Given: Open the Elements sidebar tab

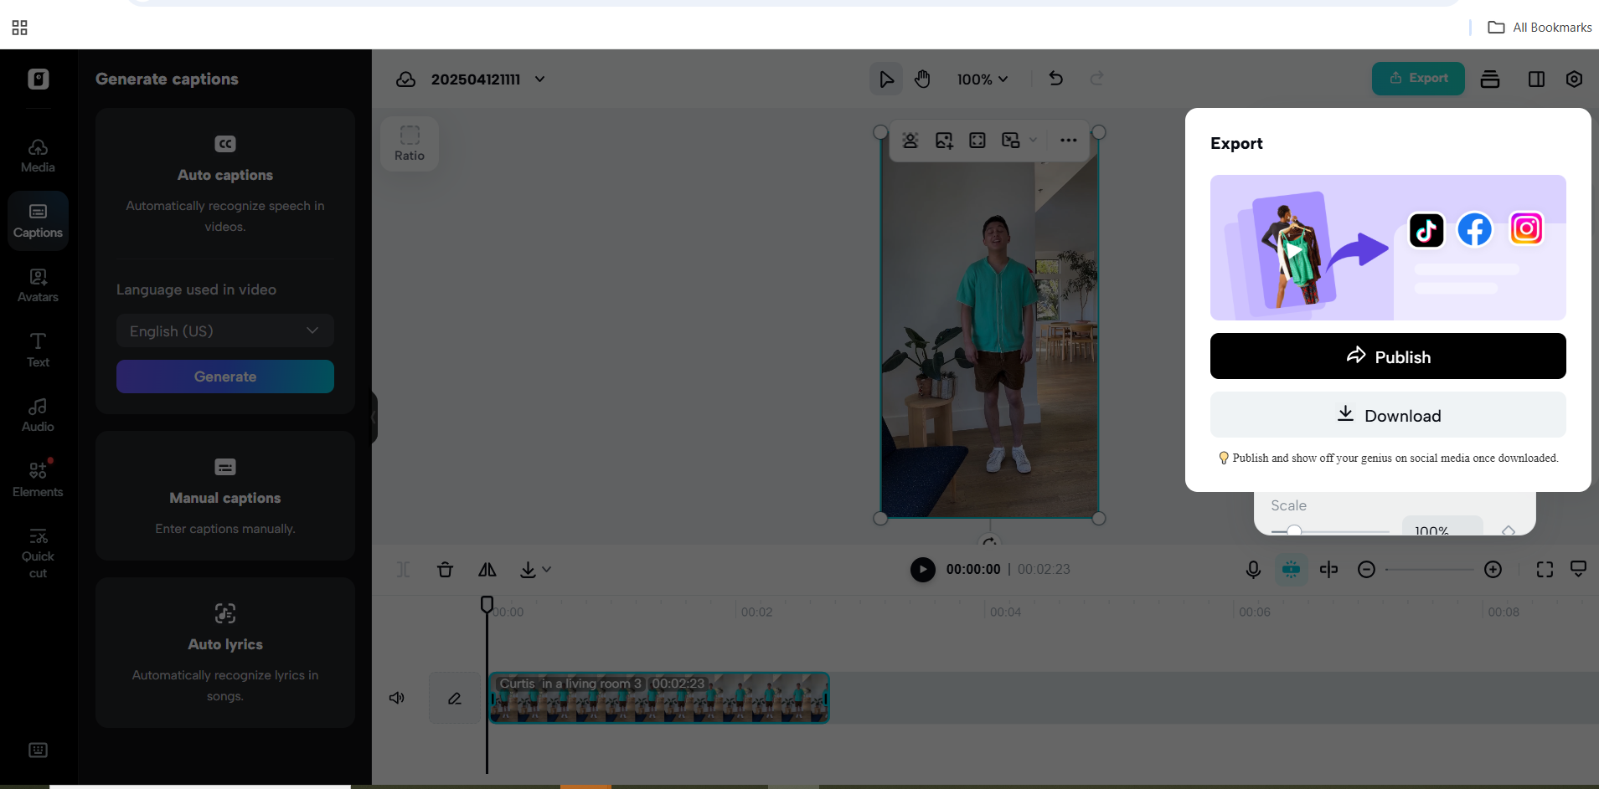Looking at the screenshot, I should (38, 479).
